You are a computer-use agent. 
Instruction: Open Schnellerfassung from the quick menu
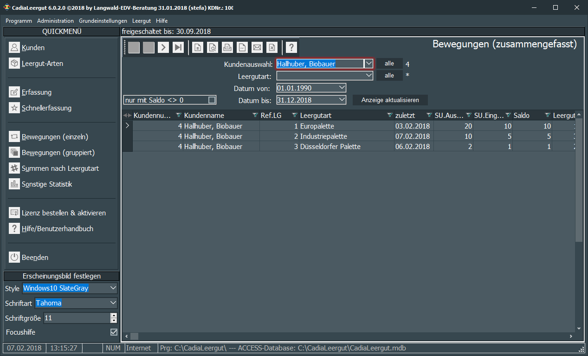tap(46, 108)
